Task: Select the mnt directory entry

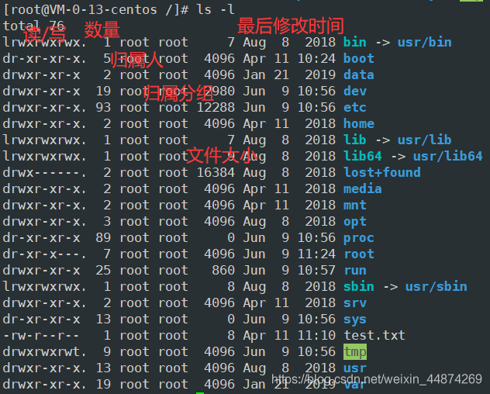Action: tap(354, 205)
